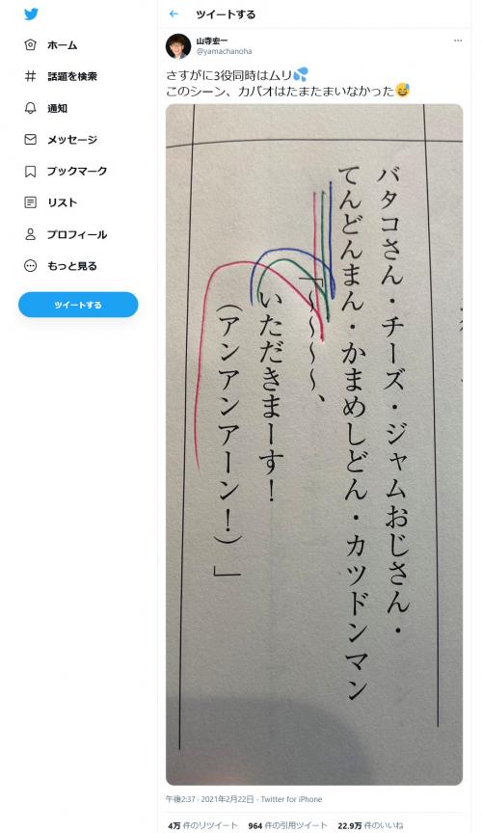Open the envelope メッセージ icon

(31, 140)
